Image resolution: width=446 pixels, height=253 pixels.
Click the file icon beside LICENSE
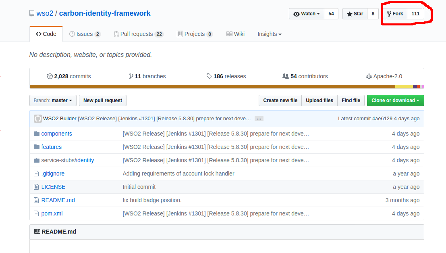pyautogui.click(x=36, y=187)
